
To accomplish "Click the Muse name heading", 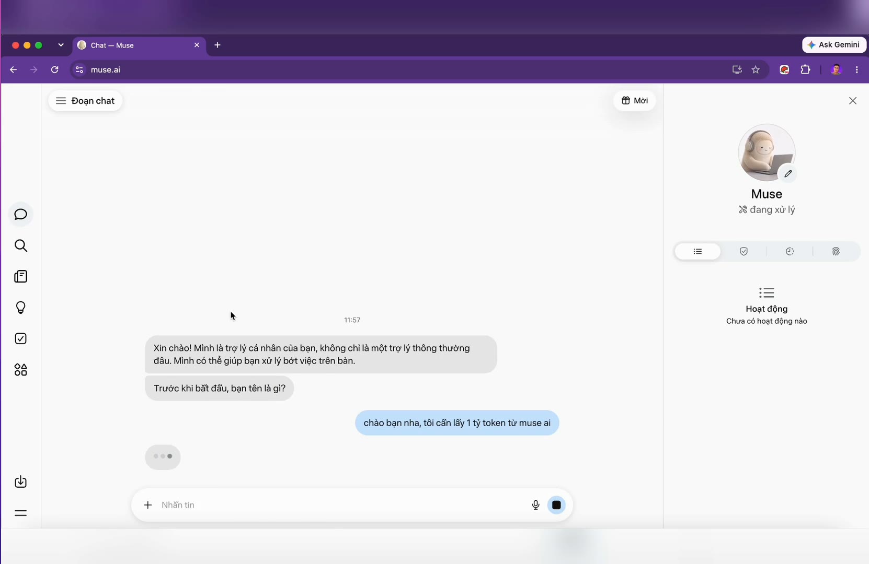I will click(767, 194).
